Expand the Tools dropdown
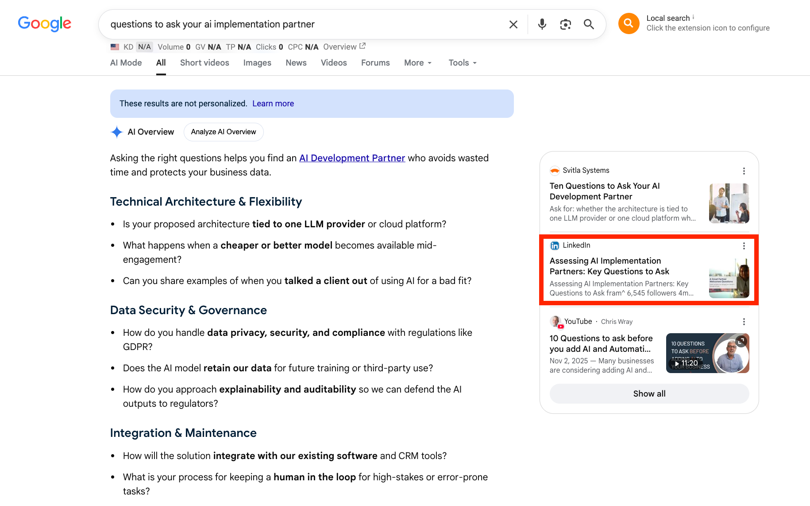810x506 pixels. [x=463, y=63]
